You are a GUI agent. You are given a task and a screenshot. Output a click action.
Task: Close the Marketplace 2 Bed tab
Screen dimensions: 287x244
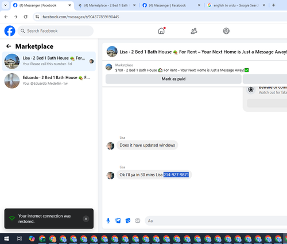pos(134,5)
